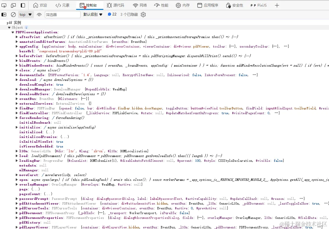Screen dimensions: 329x229
Task: Click the eye icon for live expressions
Action: [39, 15]
